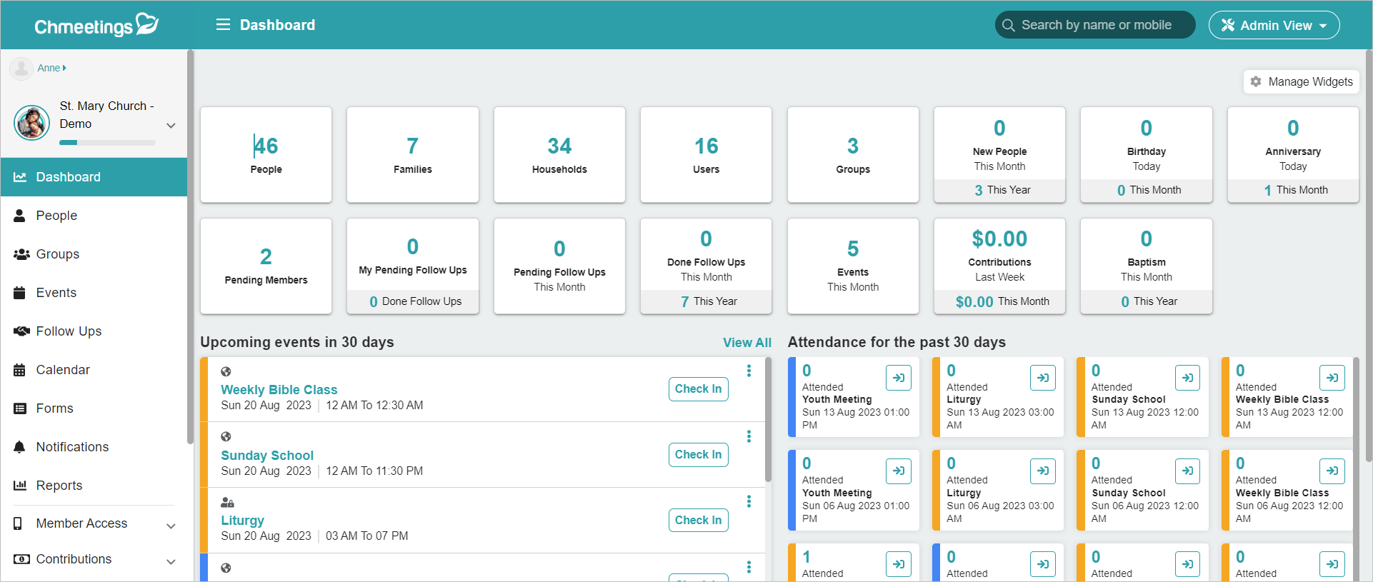Screen dimensions: 1373x582
Task: Click the Search by name or mobile field
Action: pos(1095,25)
